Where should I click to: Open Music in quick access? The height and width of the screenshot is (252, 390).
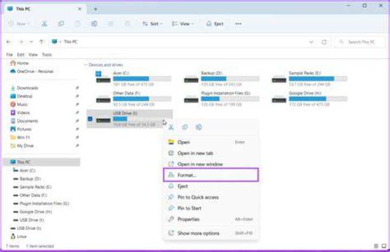19,104
